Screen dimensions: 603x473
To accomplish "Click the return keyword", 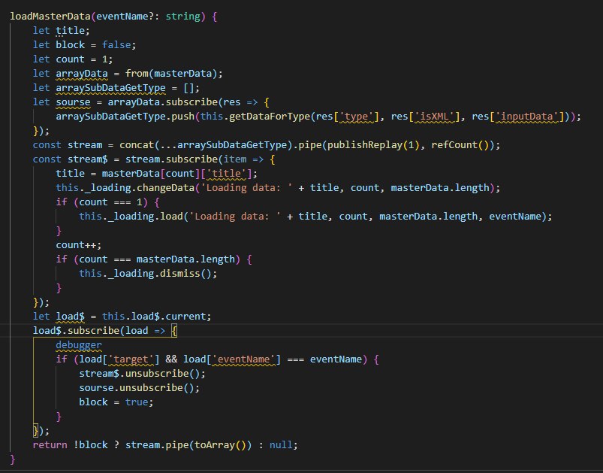I will pos(50,444).
